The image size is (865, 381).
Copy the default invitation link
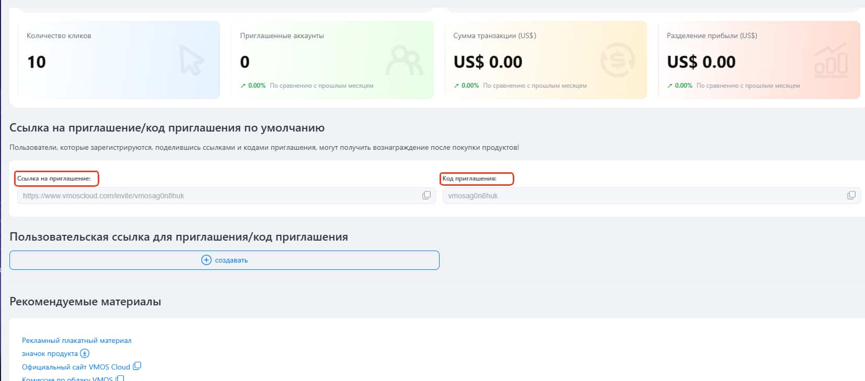(426, 195)
